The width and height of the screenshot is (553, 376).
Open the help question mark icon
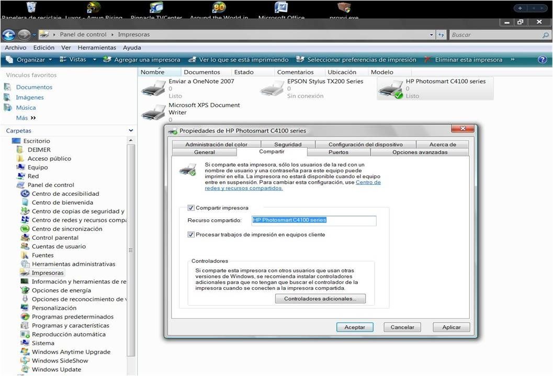coord(542,60)
